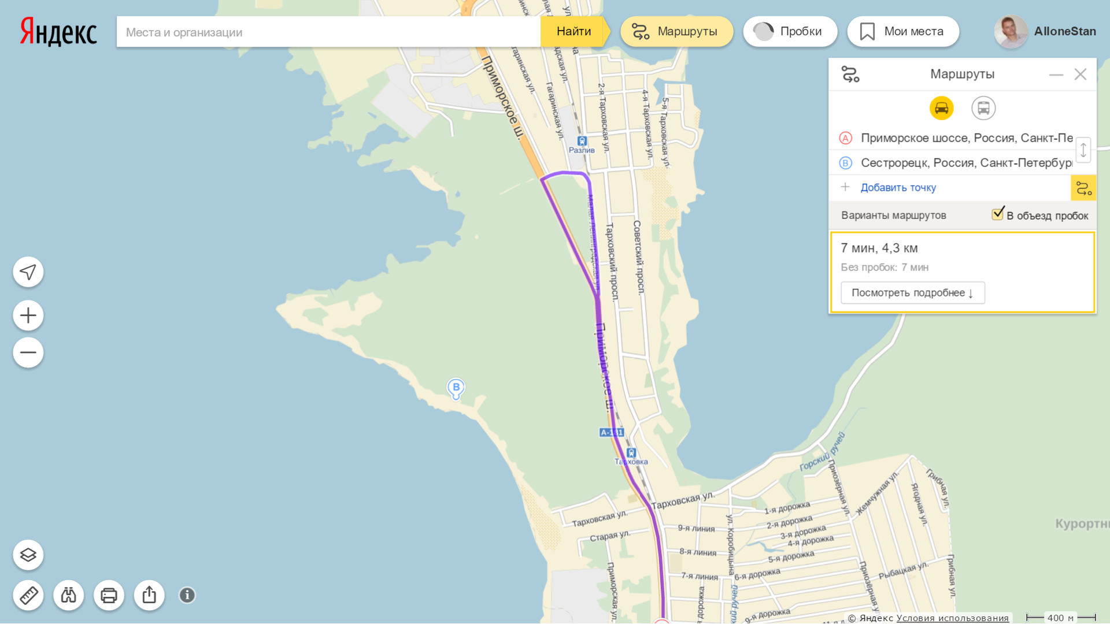Screen dimensions: 1110x624
Task: Click the share map icon
Action: click(x=149, y=595)
